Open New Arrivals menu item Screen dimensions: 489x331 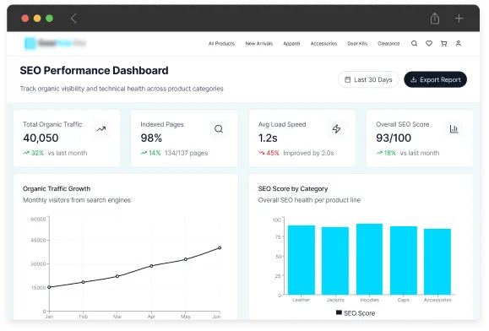258,44
